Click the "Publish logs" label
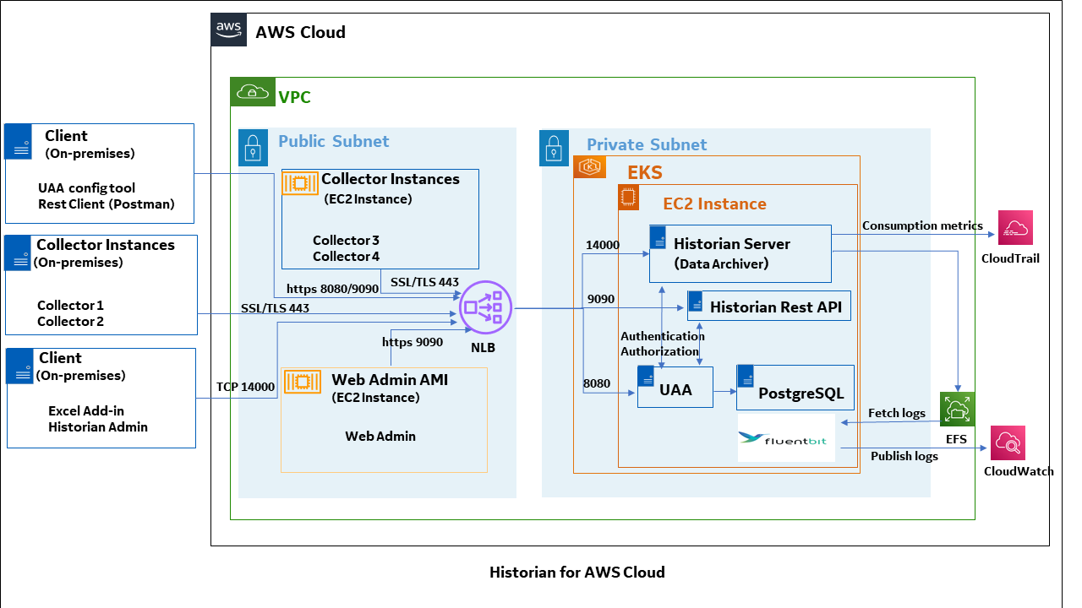The image size is (1082, 608). tap(904, 456)
